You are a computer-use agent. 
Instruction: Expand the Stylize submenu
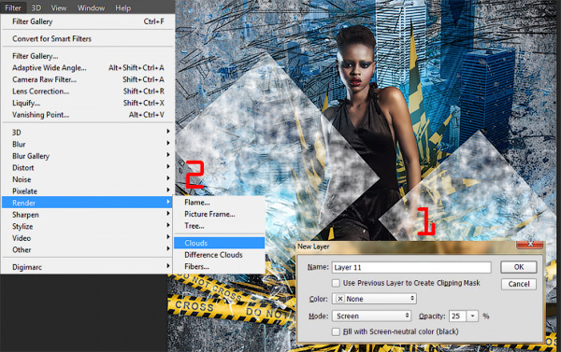[x=88, y=226]
